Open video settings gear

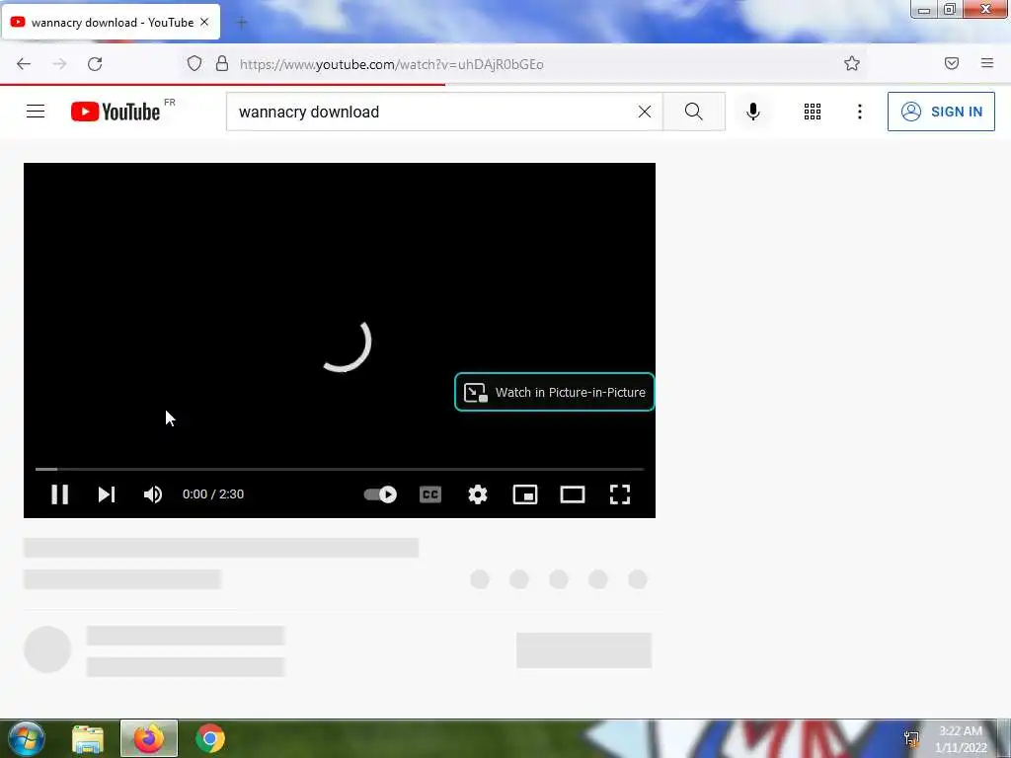(478, 494)
